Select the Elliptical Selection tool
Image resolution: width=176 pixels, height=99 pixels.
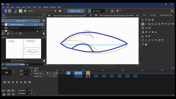146,40
